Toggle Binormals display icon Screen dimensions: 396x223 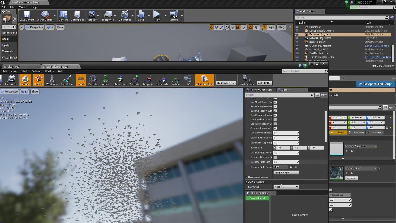[x=162, y=80]
